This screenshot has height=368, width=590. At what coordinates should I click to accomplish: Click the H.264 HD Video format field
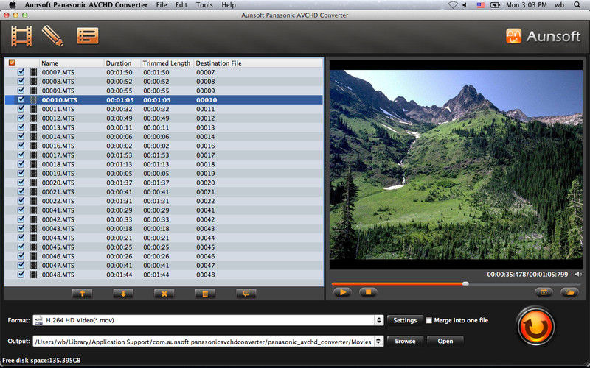[x=204, y=320]
